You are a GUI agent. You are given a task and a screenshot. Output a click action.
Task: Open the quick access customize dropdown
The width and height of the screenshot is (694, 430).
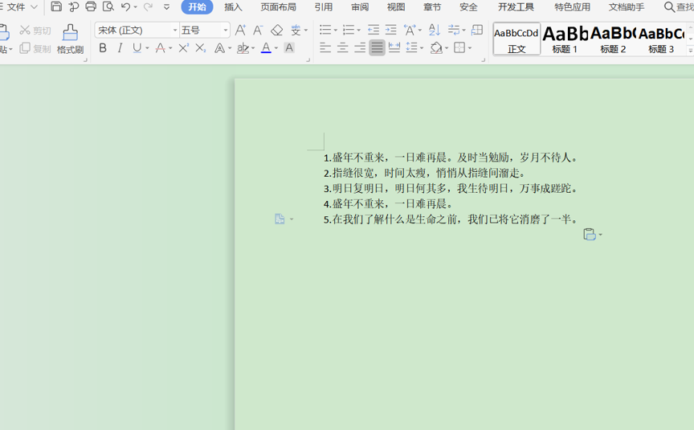(166, 6)
